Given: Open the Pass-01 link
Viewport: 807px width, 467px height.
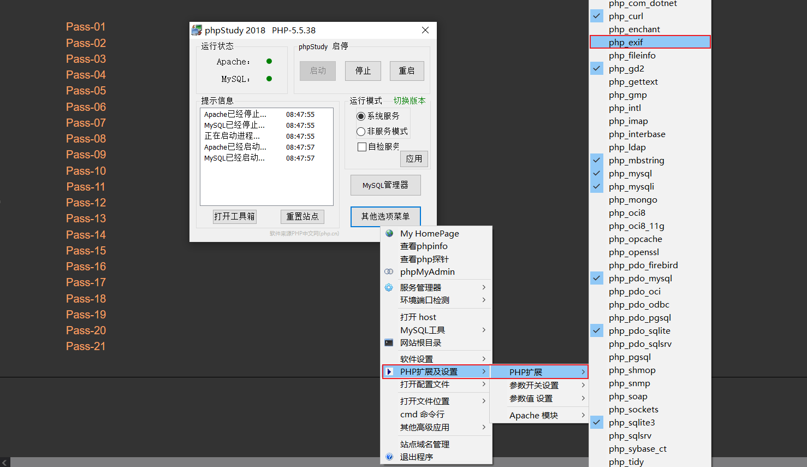Looking at the screenshot, I should coord(86,27).
